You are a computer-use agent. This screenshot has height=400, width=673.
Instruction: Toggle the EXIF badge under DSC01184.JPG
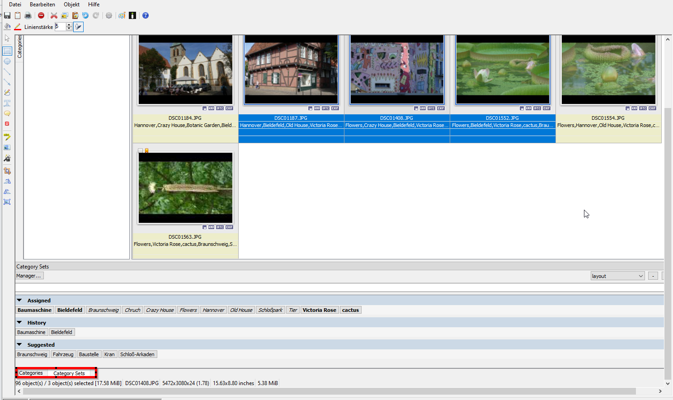(229, 108)
